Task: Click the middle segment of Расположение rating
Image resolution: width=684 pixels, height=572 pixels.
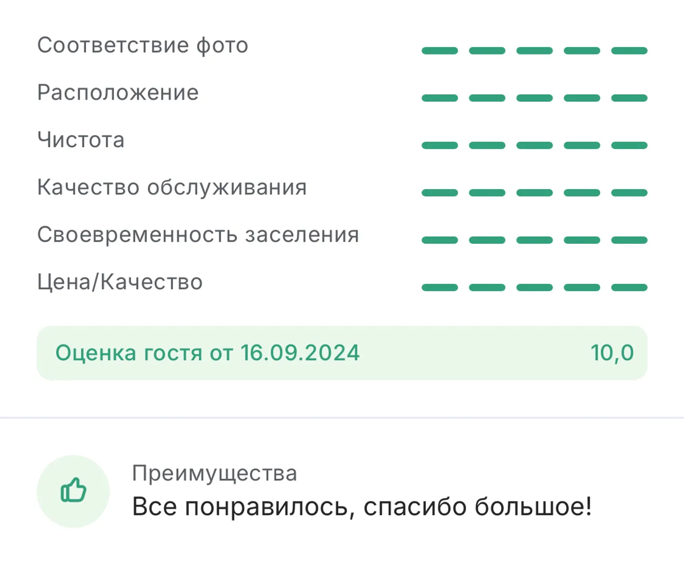Action: coord(534,98)
